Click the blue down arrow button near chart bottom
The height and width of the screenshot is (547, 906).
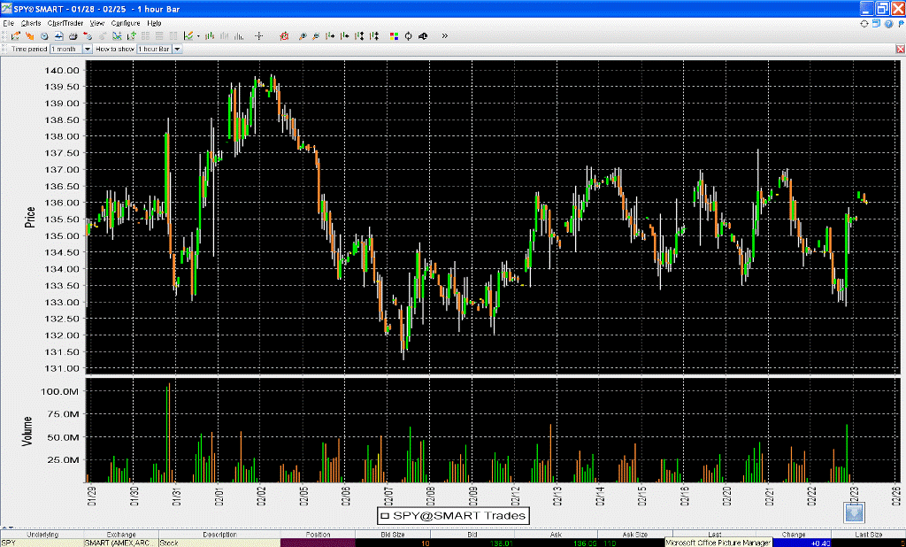coord(854,512)
